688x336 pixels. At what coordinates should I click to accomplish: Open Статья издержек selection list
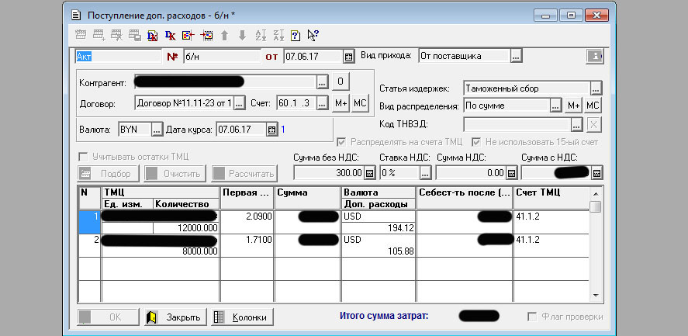coord(596,88)
